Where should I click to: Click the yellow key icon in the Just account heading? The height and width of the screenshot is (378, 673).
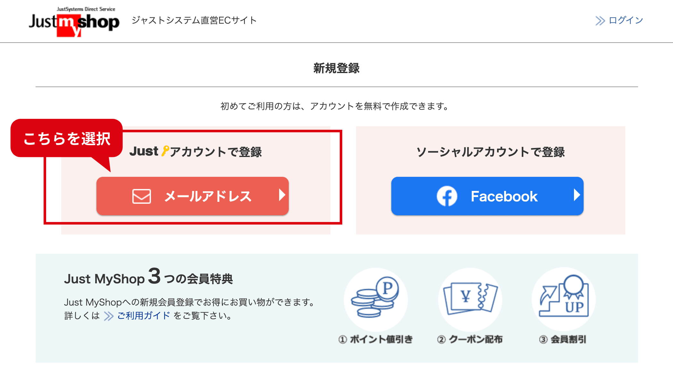[165, 151]
